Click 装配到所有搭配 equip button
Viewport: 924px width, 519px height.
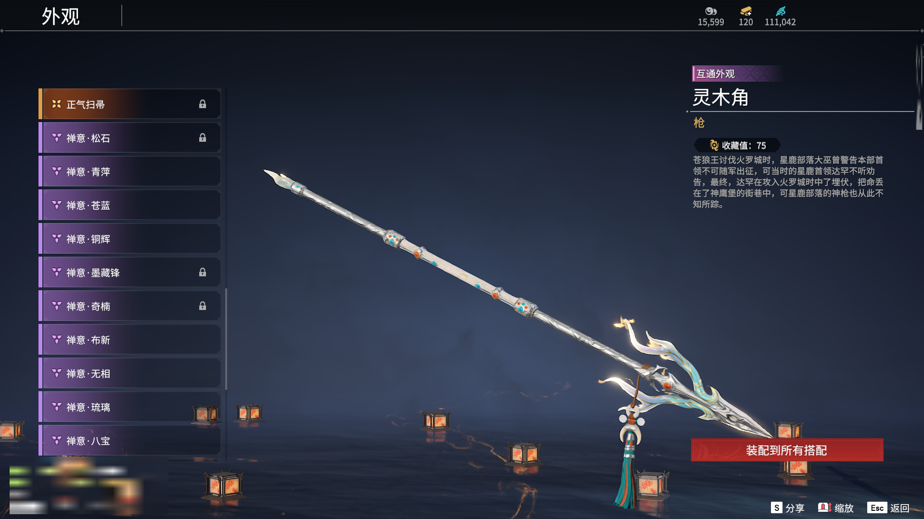(x=787, y=450)
